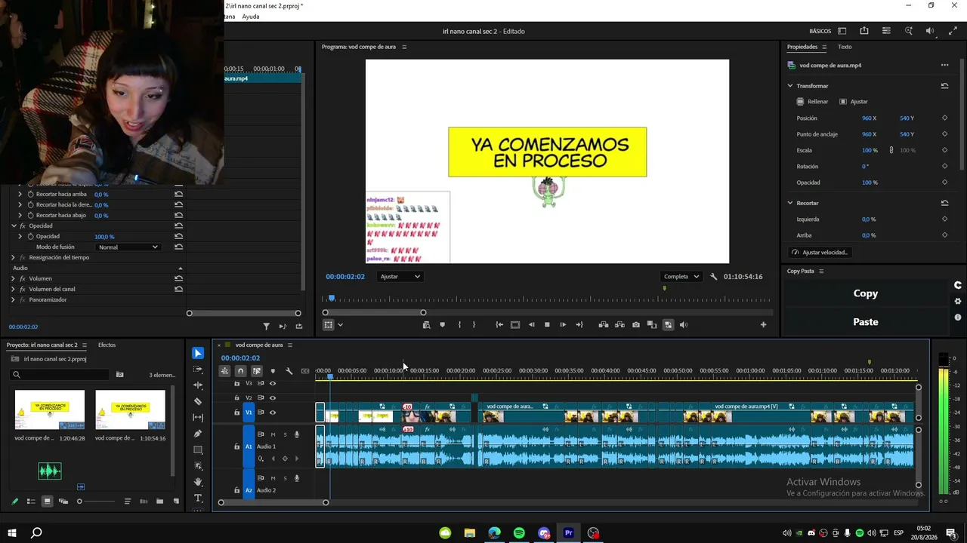Toggle scale uniform link in Propiedades

click(x=891, y=150)
